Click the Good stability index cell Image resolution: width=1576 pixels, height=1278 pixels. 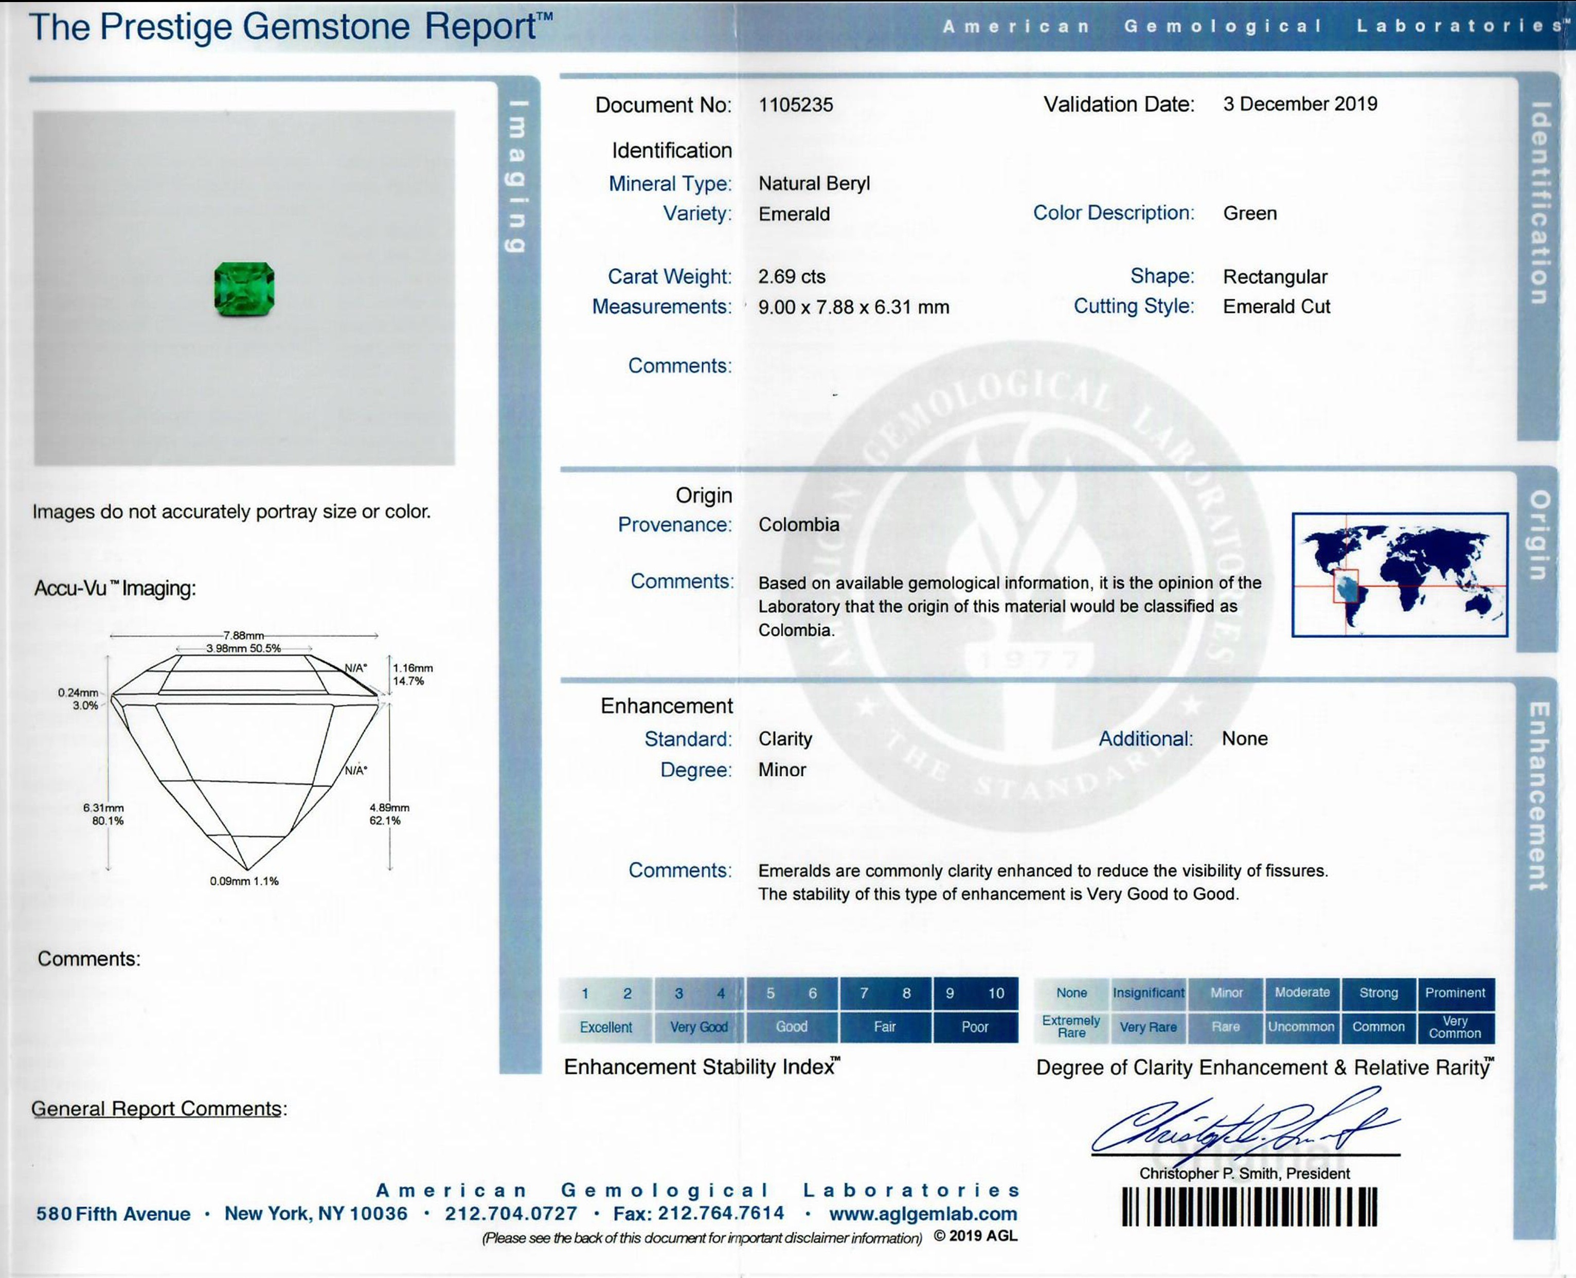coord(792,1027)
